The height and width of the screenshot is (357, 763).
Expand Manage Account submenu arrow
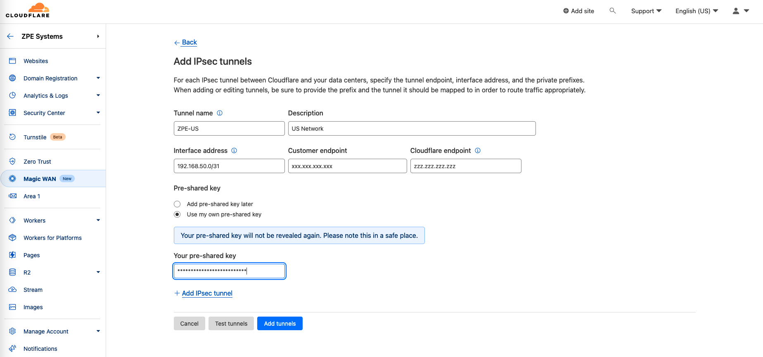pos(98,331)
